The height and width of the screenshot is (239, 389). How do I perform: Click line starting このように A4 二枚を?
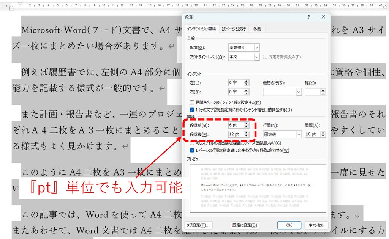point(102,172)
